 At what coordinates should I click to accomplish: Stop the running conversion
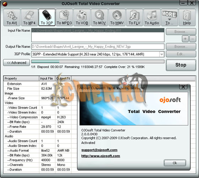(181, 65)
